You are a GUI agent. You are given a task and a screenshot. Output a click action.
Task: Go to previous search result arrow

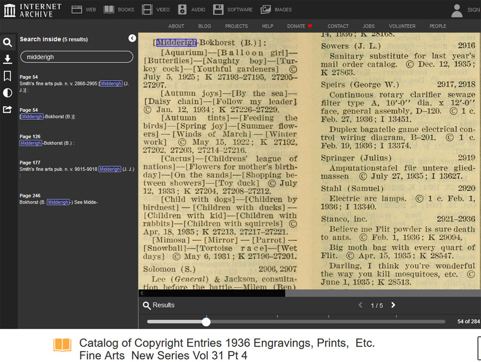[x=360, y=305]
